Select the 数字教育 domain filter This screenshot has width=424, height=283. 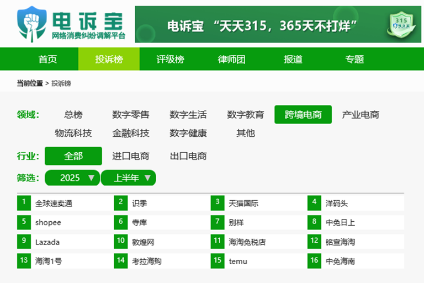coord(246,115)
